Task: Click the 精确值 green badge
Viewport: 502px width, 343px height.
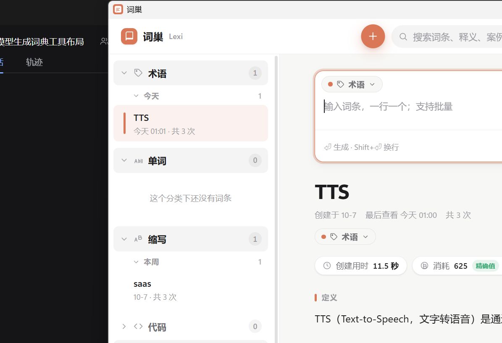Action: pyautogui.click(x=485, y=266)
